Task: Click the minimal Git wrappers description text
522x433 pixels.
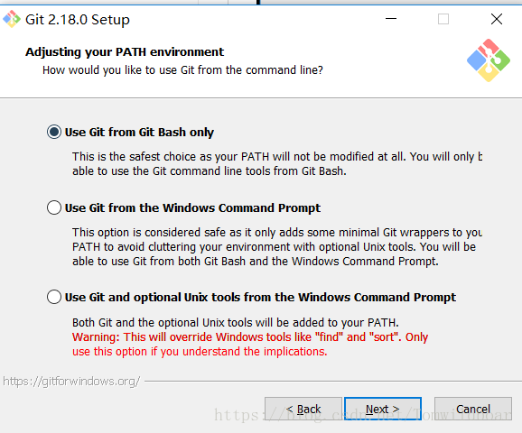Action: coord(277,247)
